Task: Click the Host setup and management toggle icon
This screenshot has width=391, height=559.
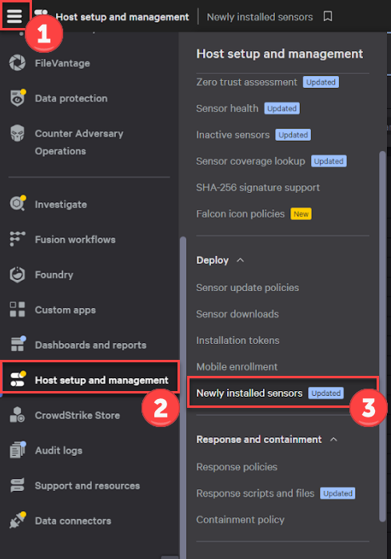Action: [x=17, y=379]
